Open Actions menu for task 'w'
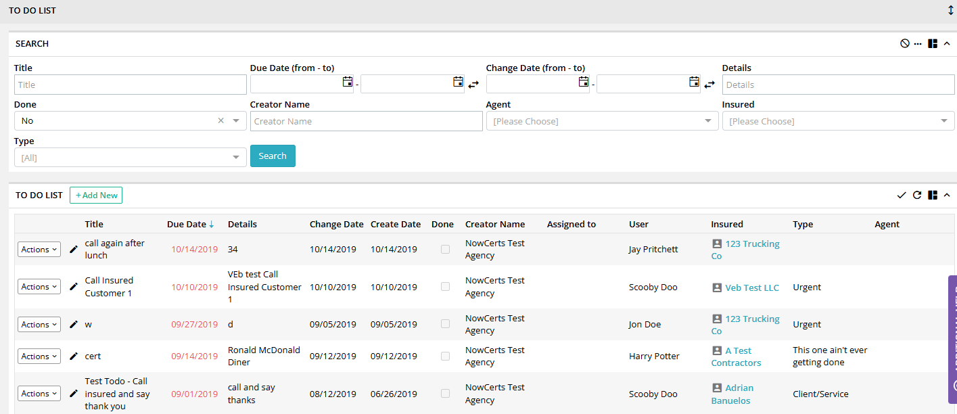Viewport: 957px width, 414px height. (x=39, y=324)
